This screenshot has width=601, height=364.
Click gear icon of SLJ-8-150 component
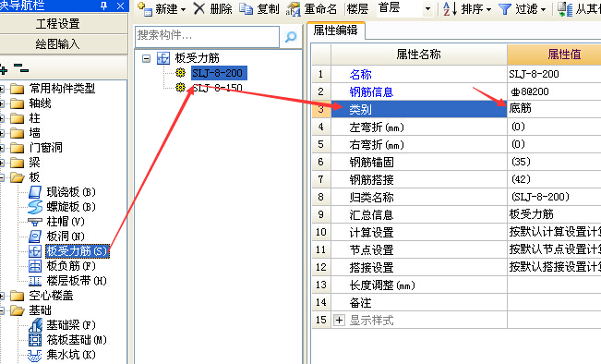[x=180, y=88]
